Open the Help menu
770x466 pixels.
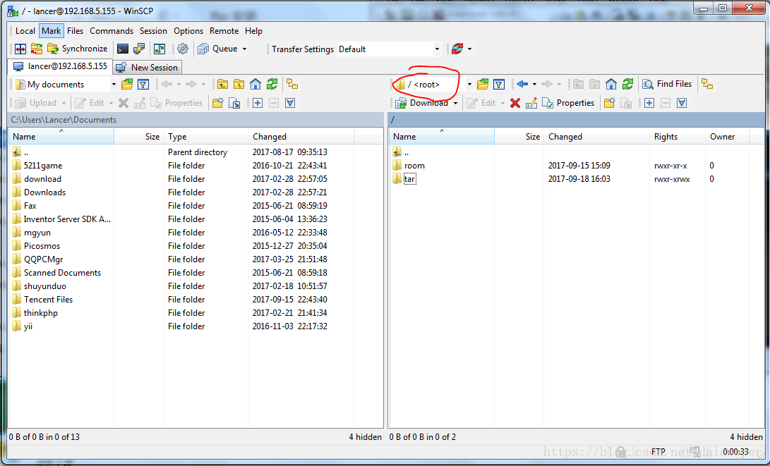click(x=253, y=31)
